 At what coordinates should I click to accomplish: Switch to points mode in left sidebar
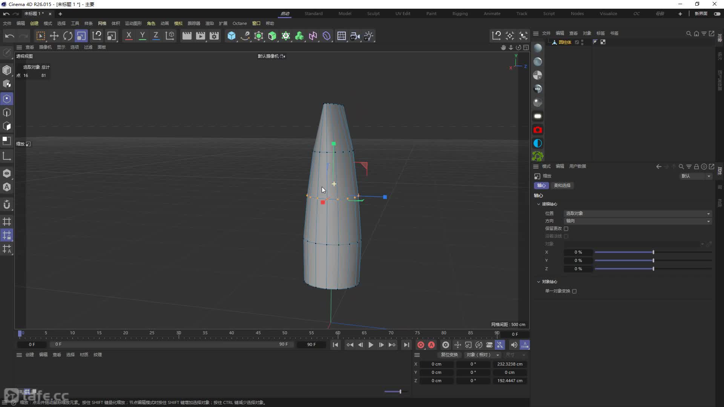[7, 99]
